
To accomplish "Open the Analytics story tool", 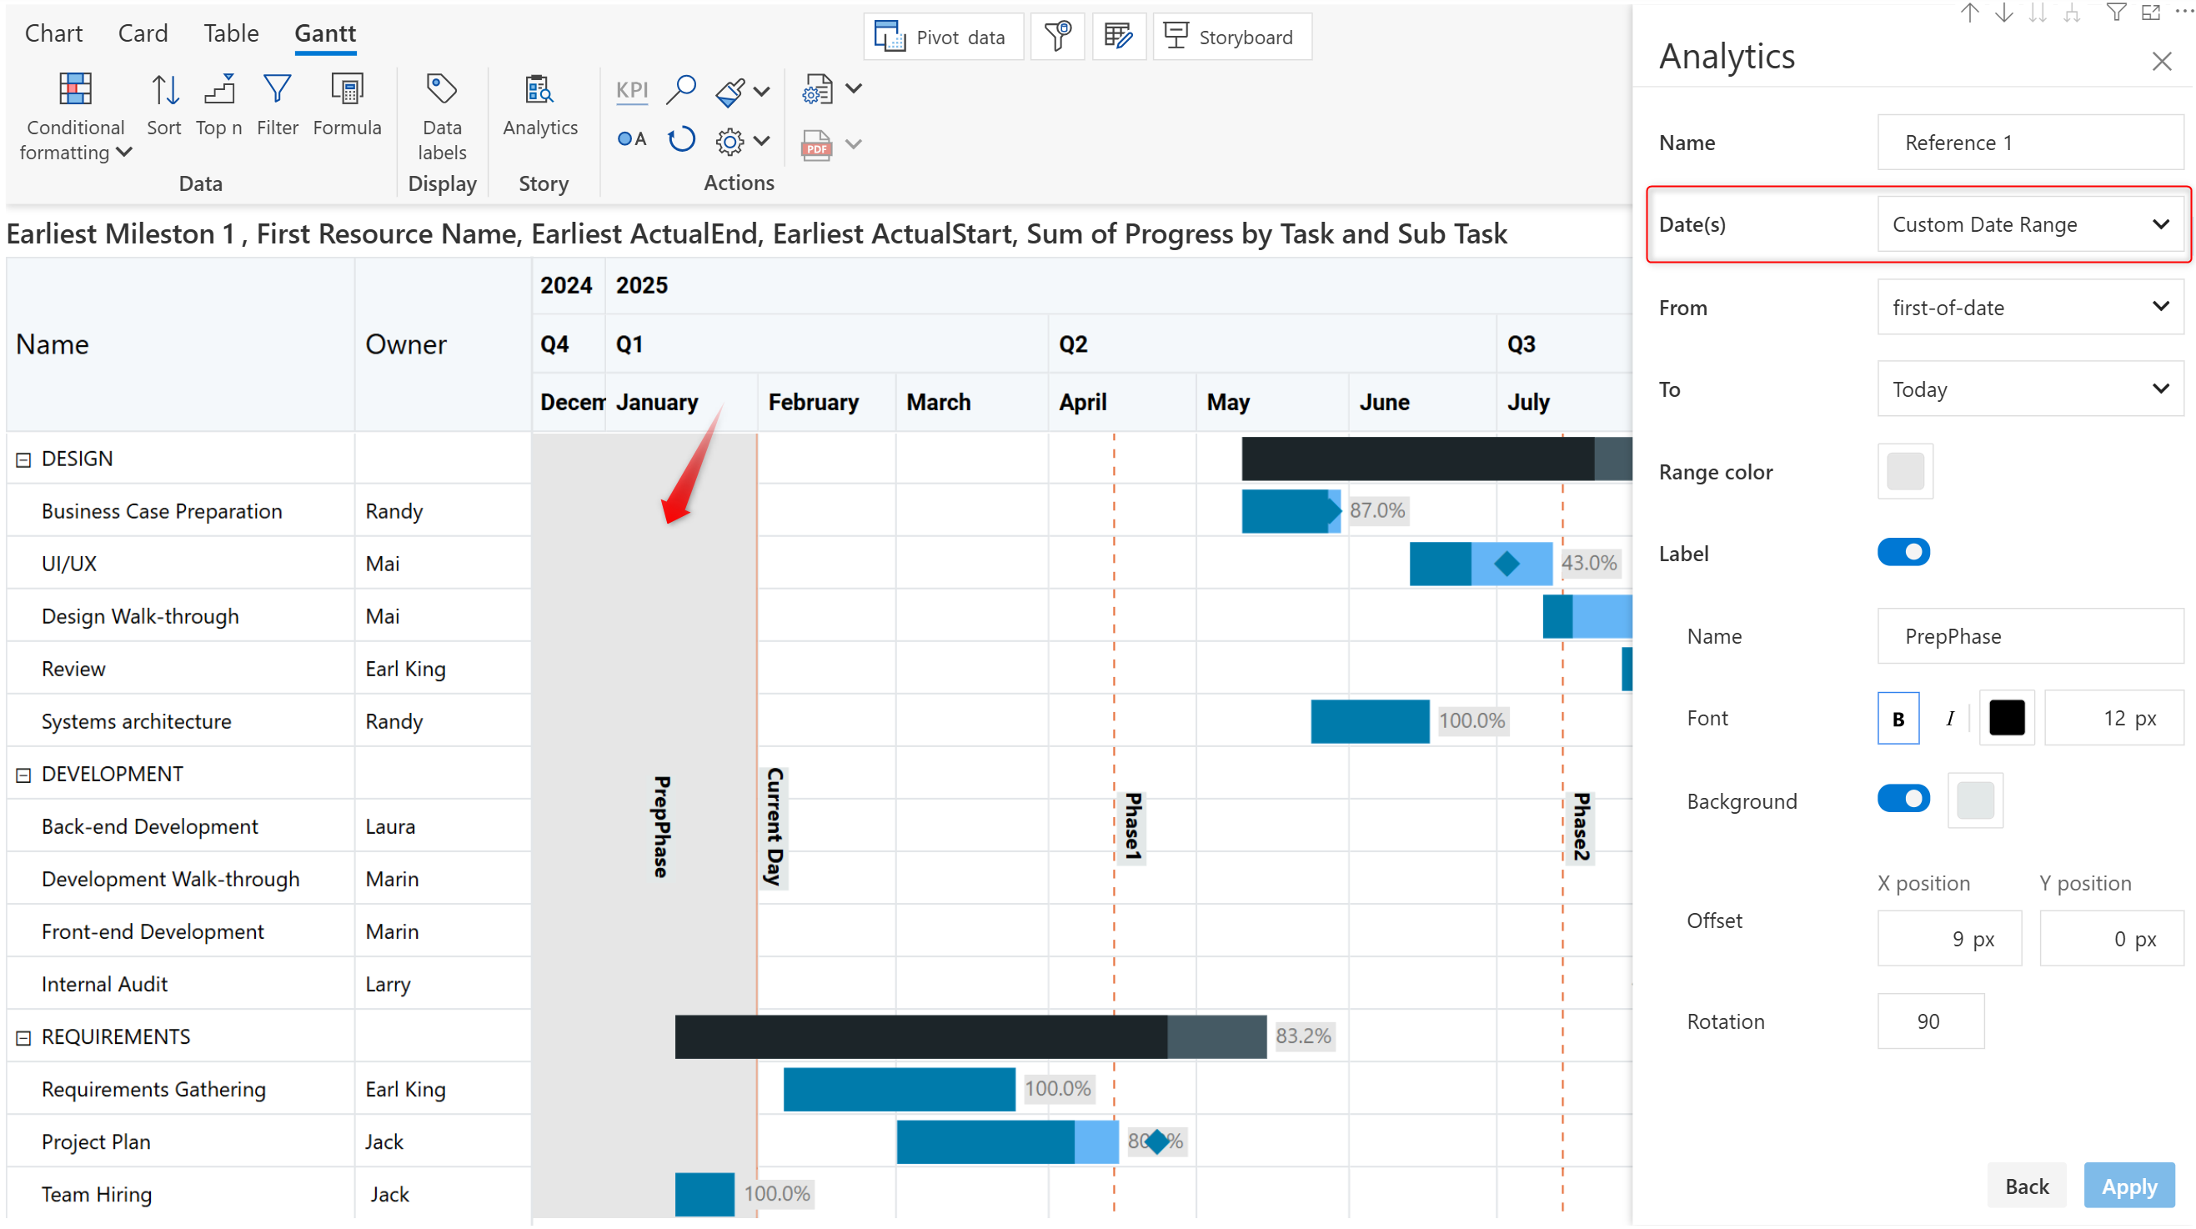I will (x=539, y=90).
